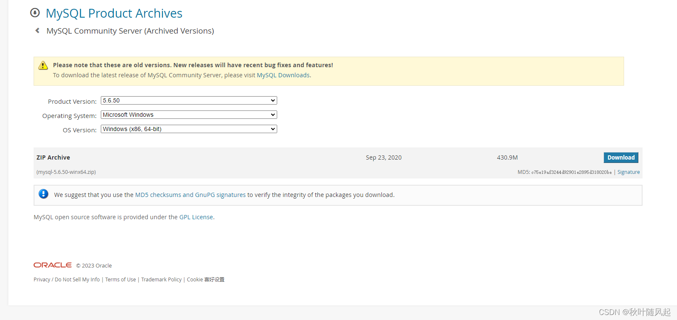Click the Product Version: label
The image size is (677, 320).
72,102
